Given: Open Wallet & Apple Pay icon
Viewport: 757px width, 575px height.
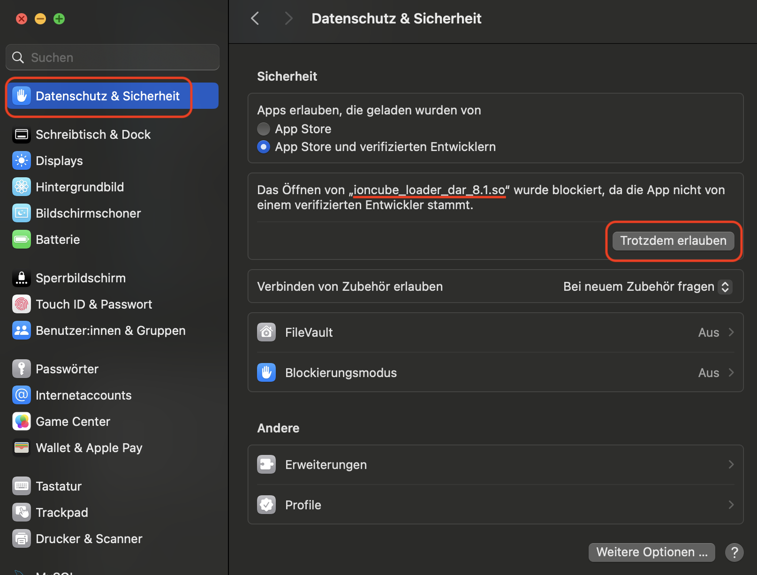Looking at the screenshot, I should [x=22, y=448].
